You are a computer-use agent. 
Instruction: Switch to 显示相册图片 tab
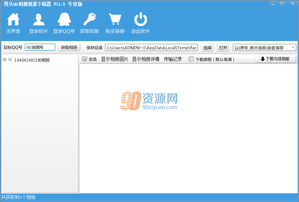[x=115, y=59]
